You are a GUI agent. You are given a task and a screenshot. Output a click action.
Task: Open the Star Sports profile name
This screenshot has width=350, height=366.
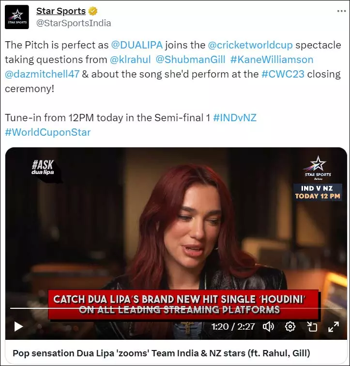pos(61,11)
